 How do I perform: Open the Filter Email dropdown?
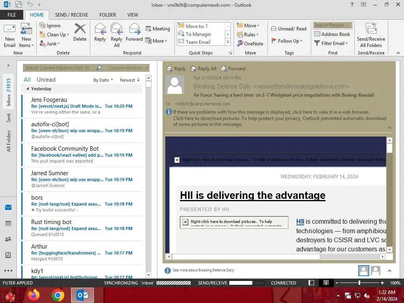[x=331, y=43]
